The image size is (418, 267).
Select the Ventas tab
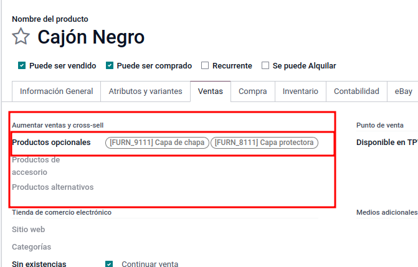pyautogui.click(x=211, y=91)
